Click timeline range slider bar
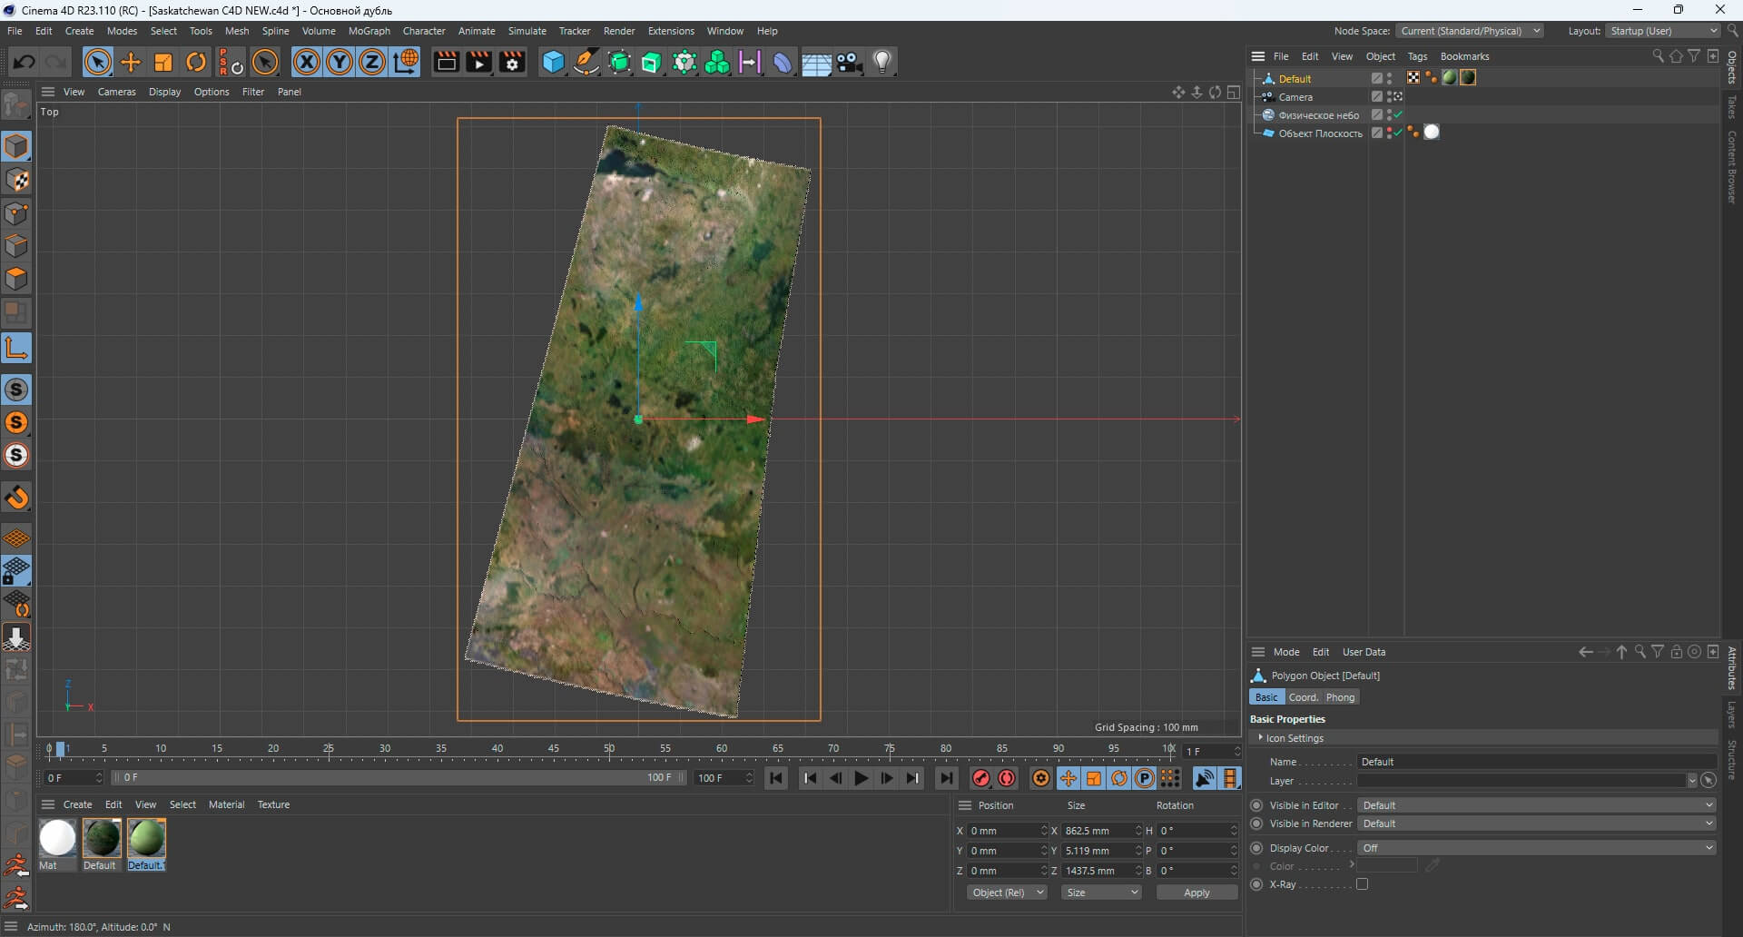1743x937 pixels. (399, 778)
